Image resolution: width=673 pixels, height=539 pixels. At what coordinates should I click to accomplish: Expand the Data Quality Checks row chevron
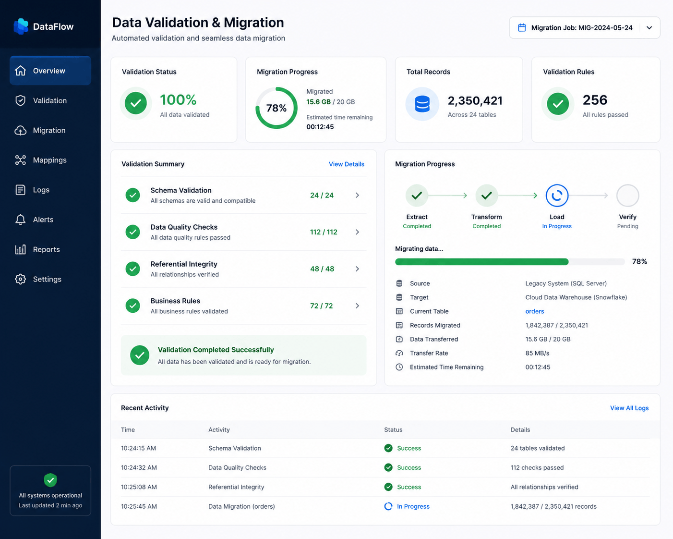click(x=357, y=232)
